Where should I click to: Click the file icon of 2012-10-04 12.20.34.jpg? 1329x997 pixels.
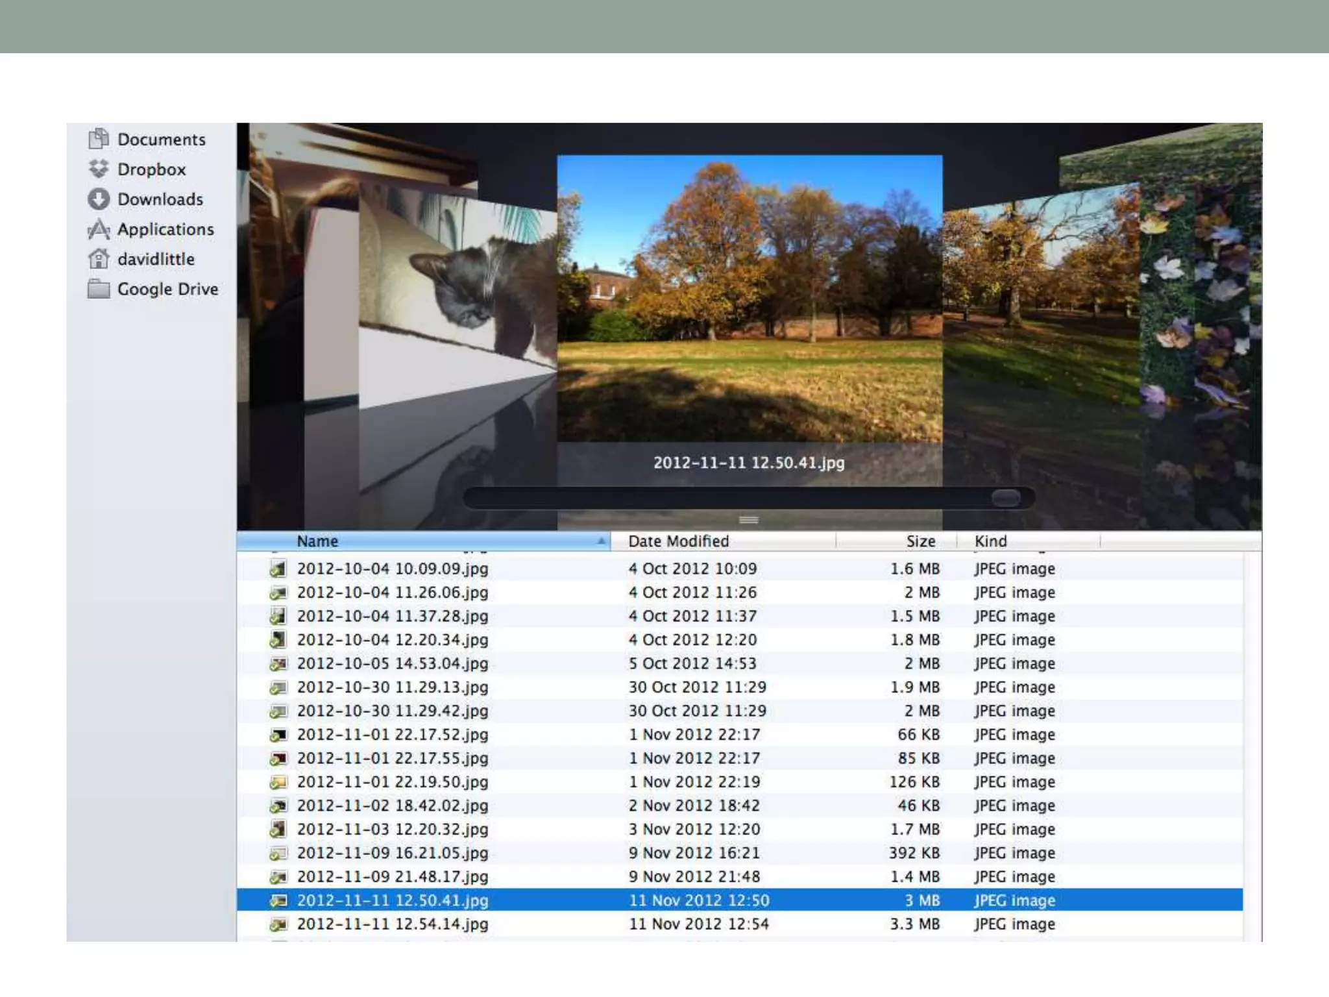278,640
